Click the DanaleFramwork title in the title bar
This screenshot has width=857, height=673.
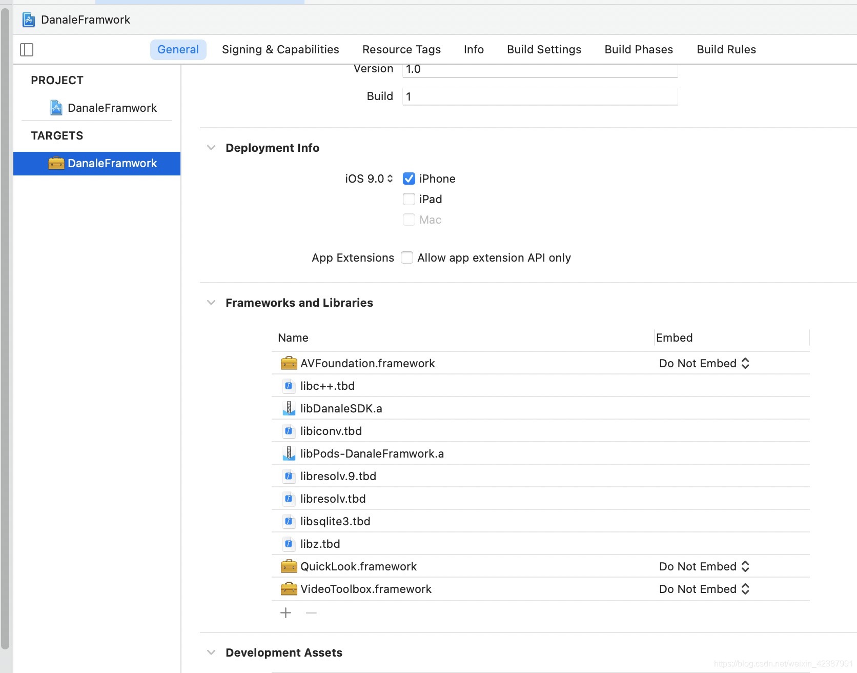click(x=86, y=20)
